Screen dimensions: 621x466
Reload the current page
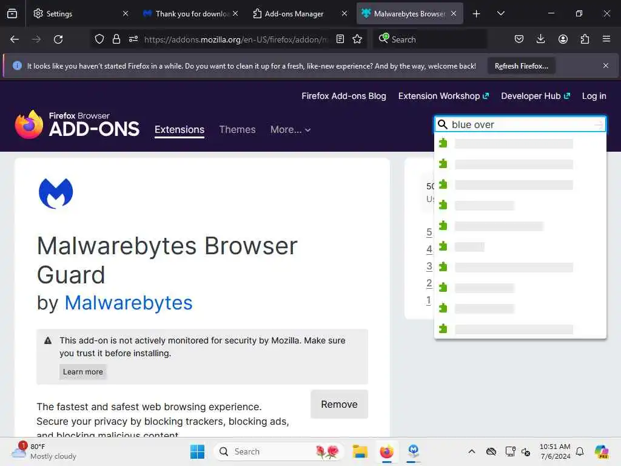pyautogui.click(x=58, y=39)
